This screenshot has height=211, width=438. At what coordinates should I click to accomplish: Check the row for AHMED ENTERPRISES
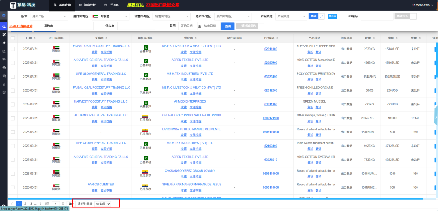click(13, 104)
